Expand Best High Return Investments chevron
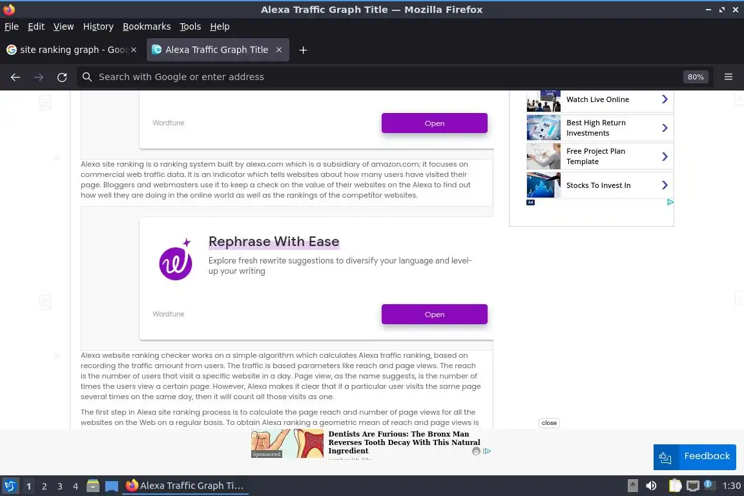The image size is (744, 496). click(x=665, y=128)
